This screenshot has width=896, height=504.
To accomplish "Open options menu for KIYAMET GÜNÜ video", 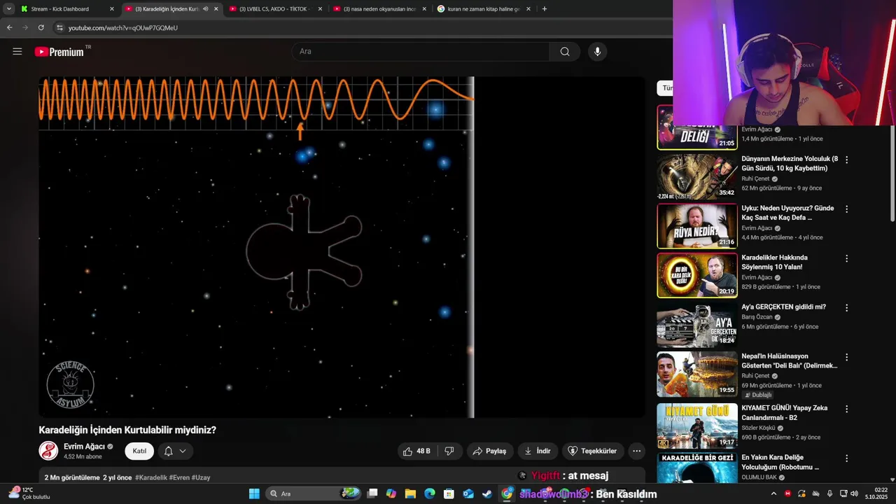I will 846,409.
